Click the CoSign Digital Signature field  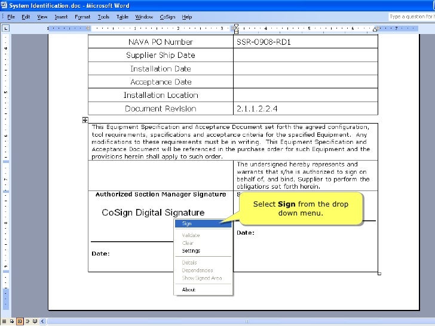click(x=153, y=213)
